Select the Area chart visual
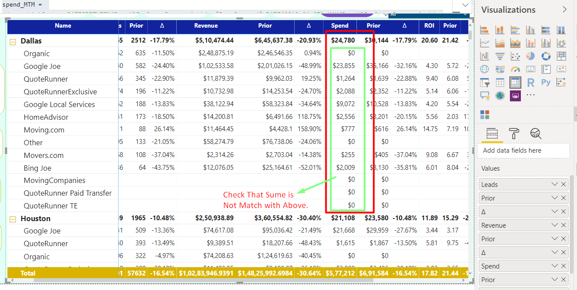This screenshot has width=577, height=290. point(500,43)
